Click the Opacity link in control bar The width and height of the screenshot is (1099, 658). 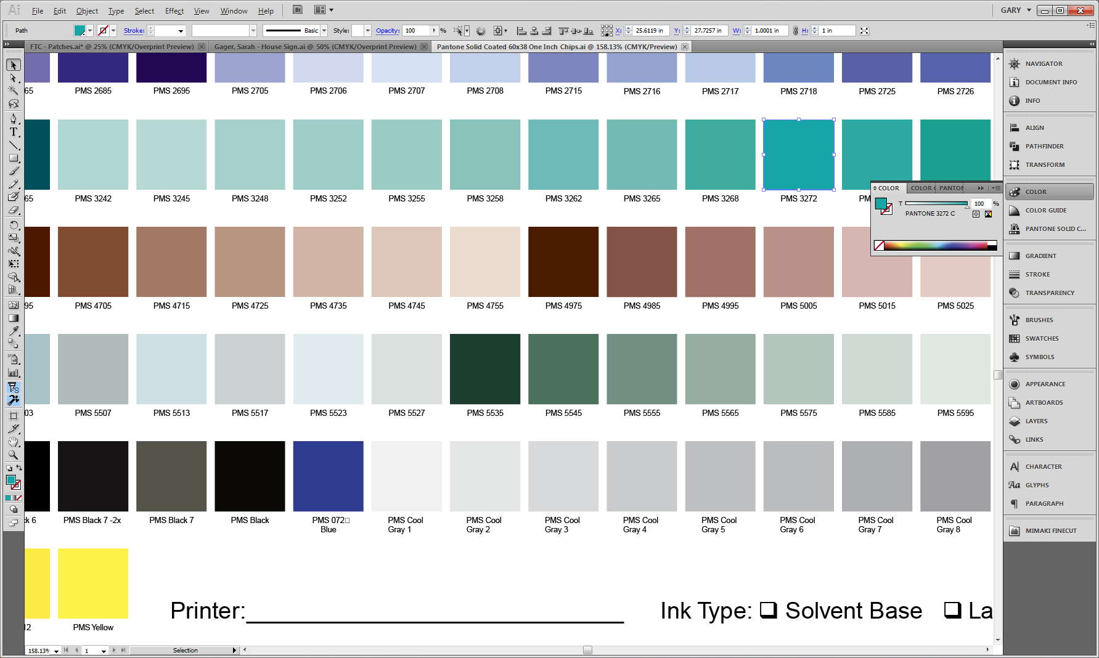[388, 30]
